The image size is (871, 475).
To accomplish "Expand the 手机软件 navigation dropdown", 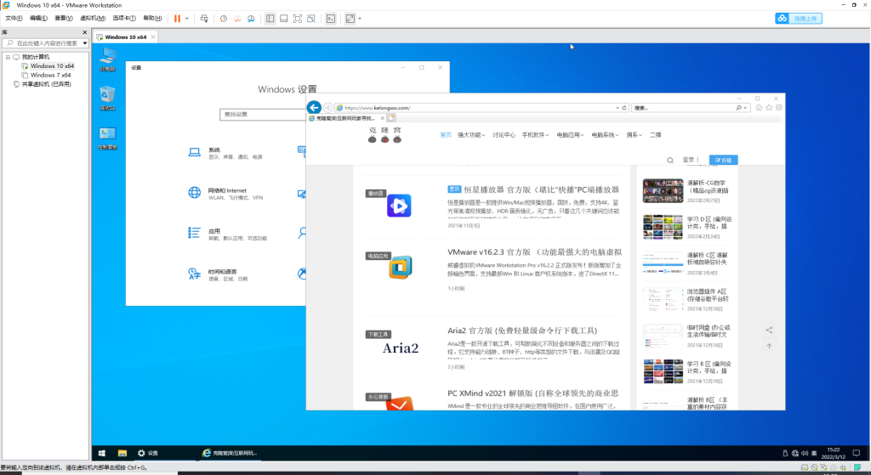I will [x=535, y=135].
